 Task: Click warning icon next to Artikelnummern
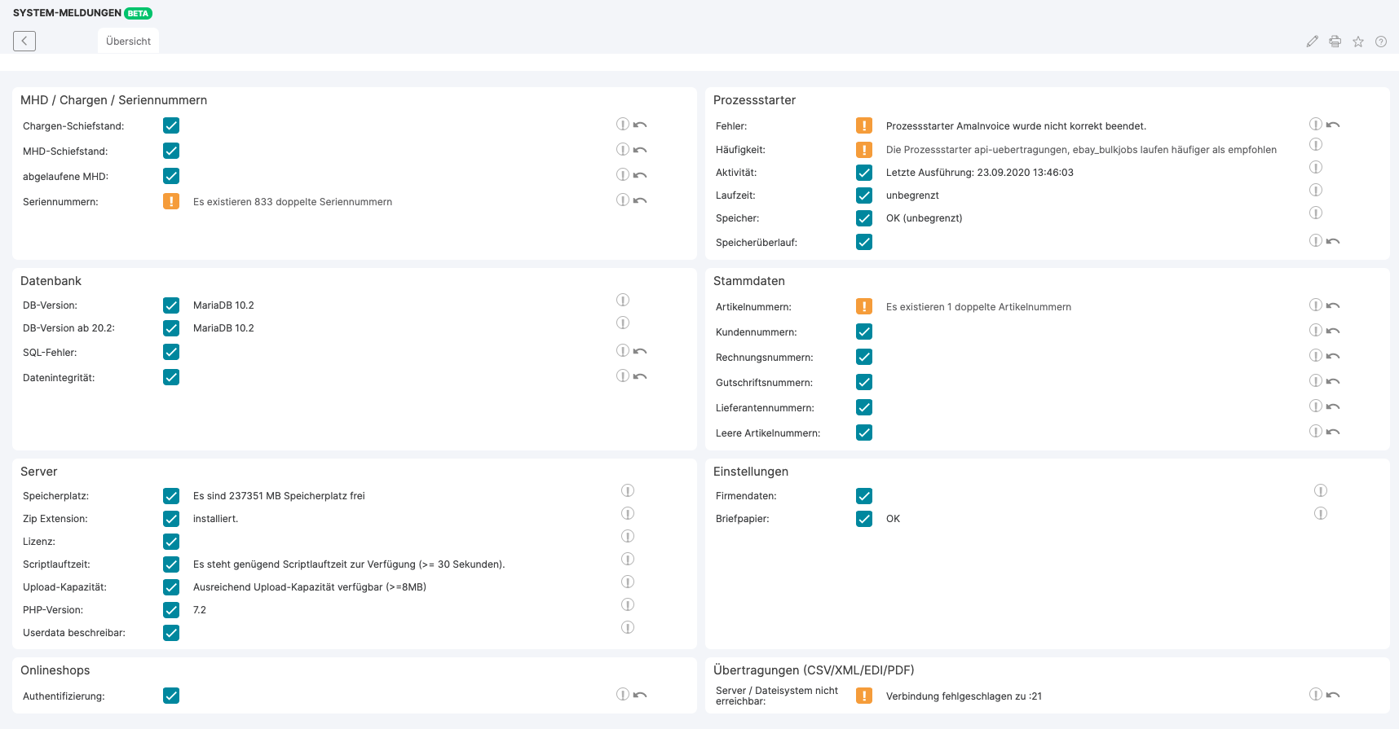click(x=864, y=306)
